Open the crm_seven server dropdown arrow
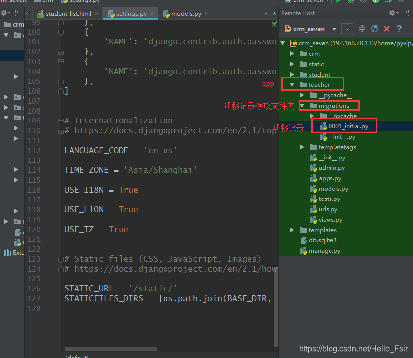The width and height of the screenshot is (413, 358). 334,29
